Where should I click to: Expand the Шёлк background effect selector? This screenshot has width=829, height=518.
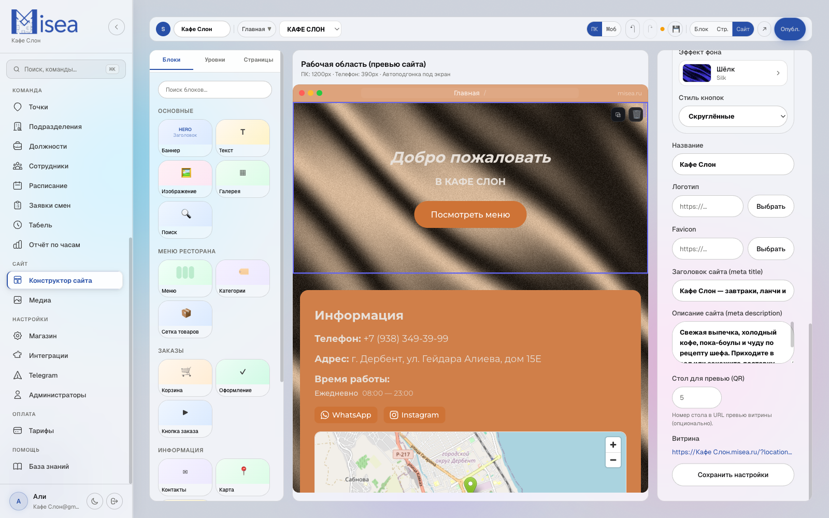coord(778,73)
